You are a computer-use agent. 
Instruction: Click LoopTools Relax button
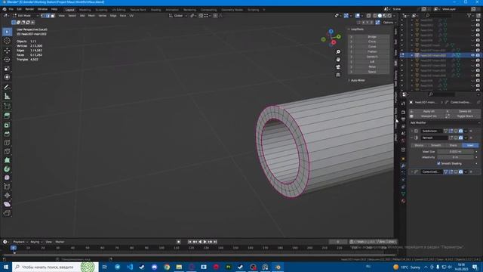[372, 67]
